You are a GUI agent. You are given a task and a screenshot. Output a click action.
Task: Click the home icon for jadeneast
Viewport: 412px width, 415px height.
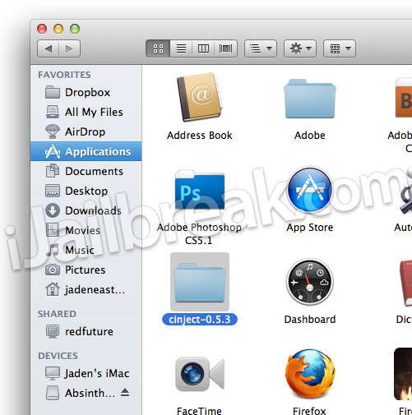[53, 289]
